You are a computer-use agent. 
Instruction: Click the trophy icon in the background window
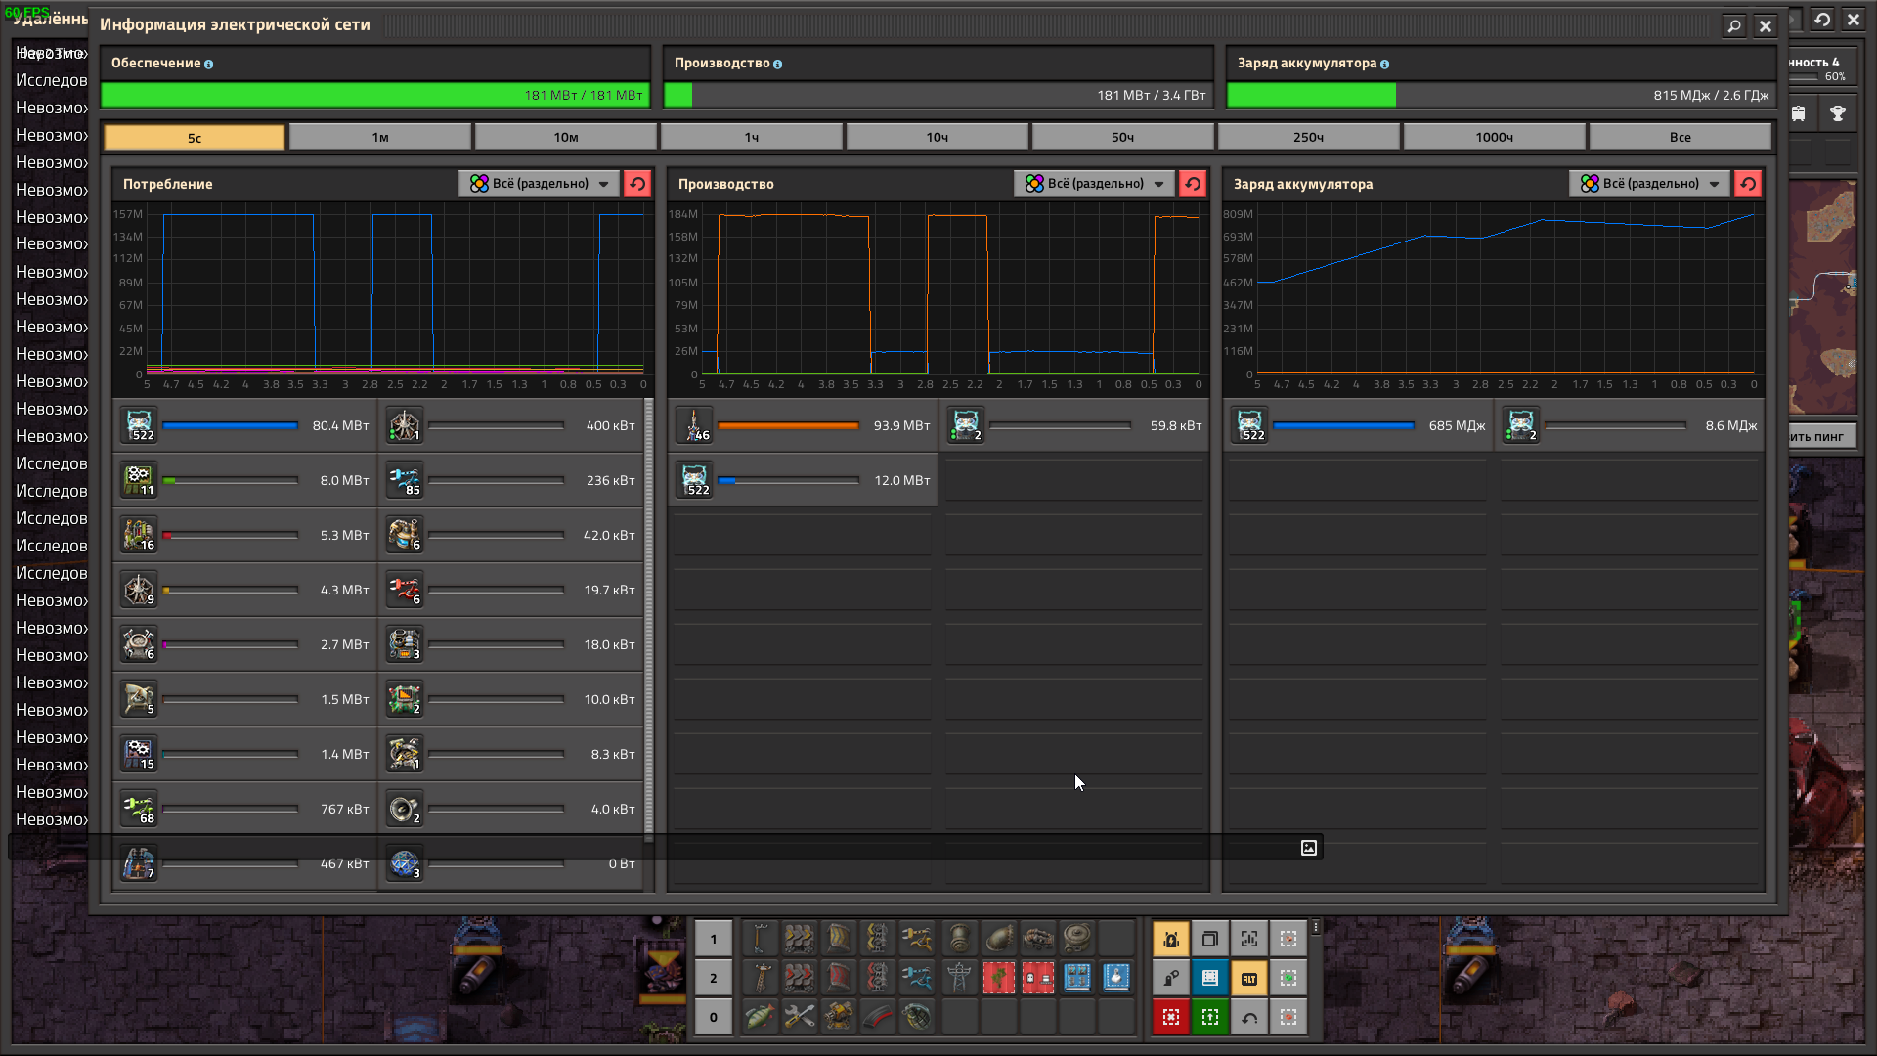(1838, 113)
